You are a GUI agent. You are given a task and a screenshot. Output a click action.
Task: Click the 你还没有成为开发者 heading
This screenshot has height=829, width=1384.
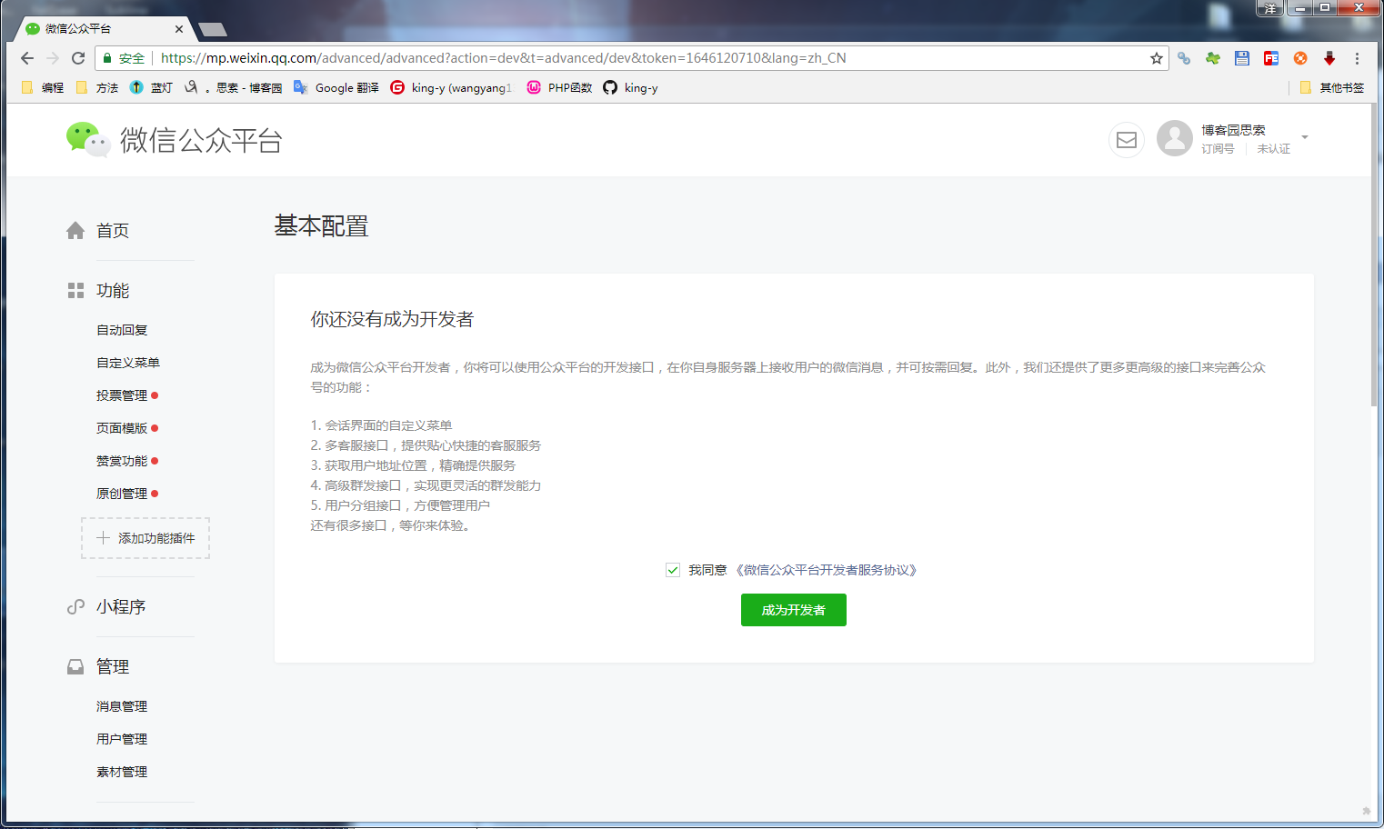392,319
